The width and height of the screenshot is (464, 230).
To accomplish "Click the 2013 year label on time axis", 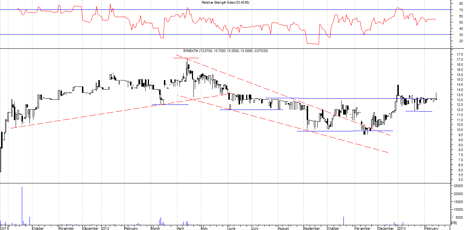I will pos(402,228).
